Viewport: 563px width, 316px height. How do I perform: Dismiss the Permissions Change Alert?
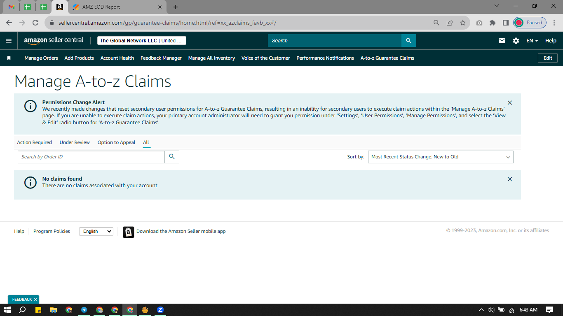point(510,102)
